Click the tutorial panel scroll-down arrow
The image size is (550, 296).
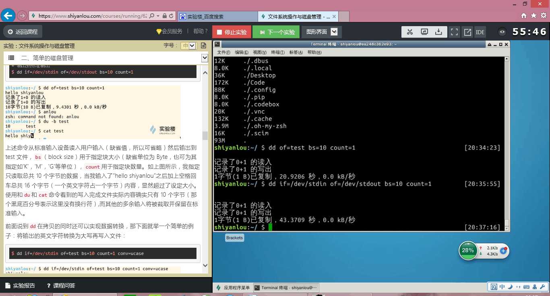pyautogui.click(x=205, y=265)
